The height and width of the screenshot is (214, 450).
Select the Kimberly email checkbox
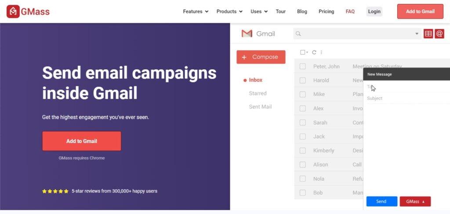(x=302, y=150)
